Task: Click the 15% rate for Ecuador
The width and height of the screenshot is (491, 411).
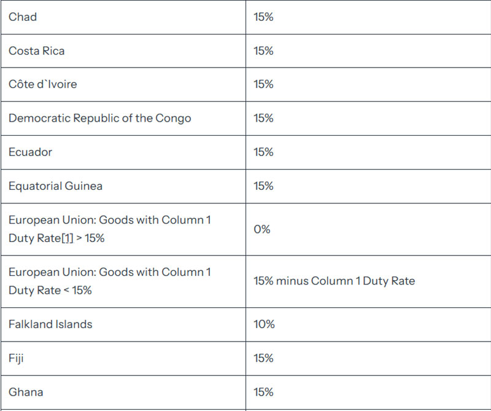Action: point(263,152)
